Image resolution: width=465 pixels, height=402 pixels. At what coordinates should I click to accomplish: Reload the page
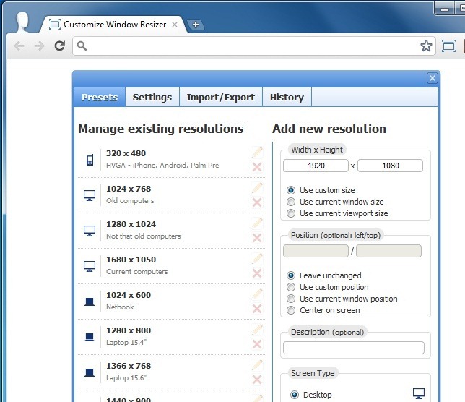[60, 46]
